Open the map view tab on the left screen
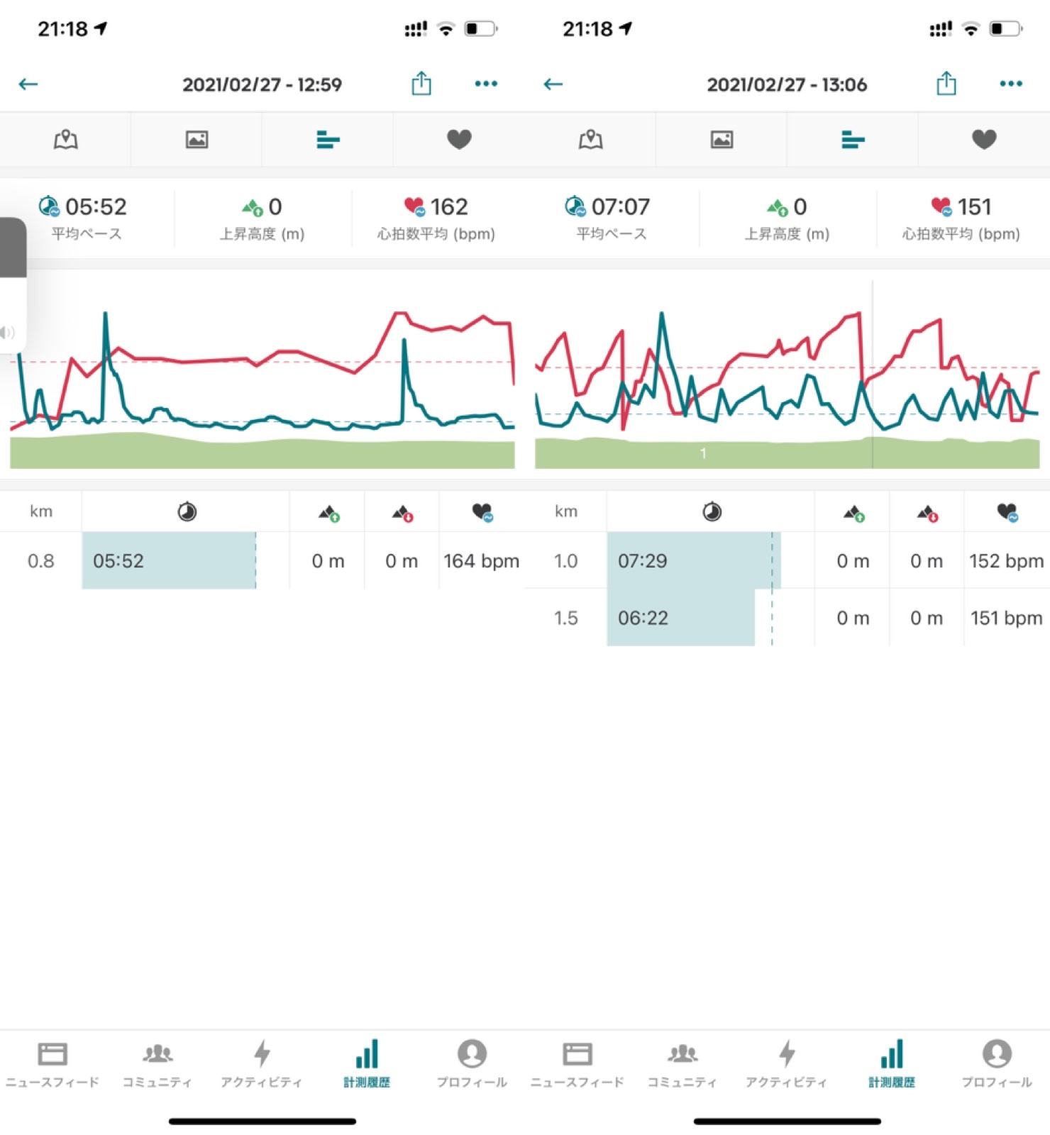Viewport: 1050px width, 1135px height. 65,140
